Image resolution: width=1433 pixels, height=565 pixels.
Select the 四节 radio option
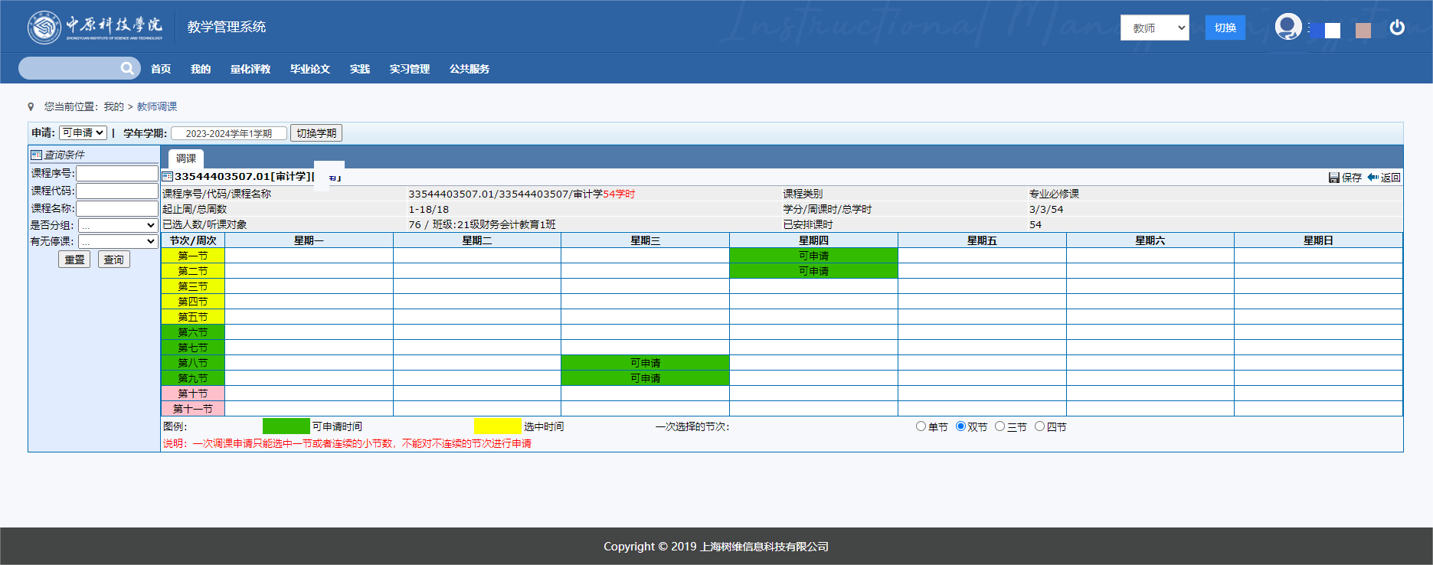[x=1039, y=426]
